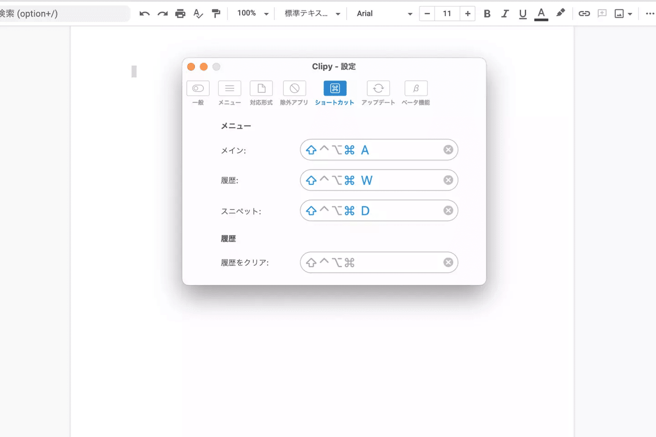Open the paragraph style dropdown
The width and height of the screenshot is (656, 437).
click(x=312, y=14)
